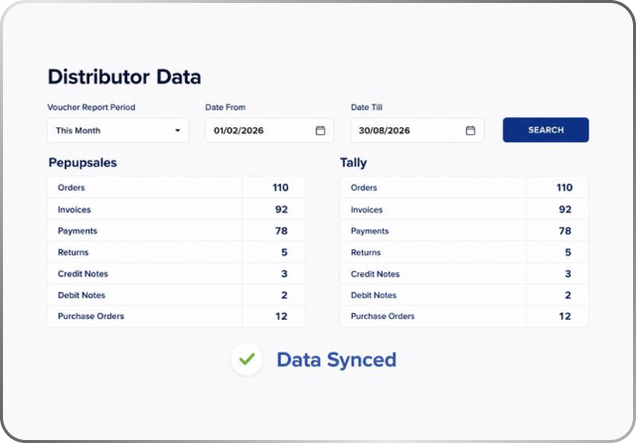Click Pepupsales Payments value 78
The height and width of the screenshot is (443, 636).
[281, 231]
